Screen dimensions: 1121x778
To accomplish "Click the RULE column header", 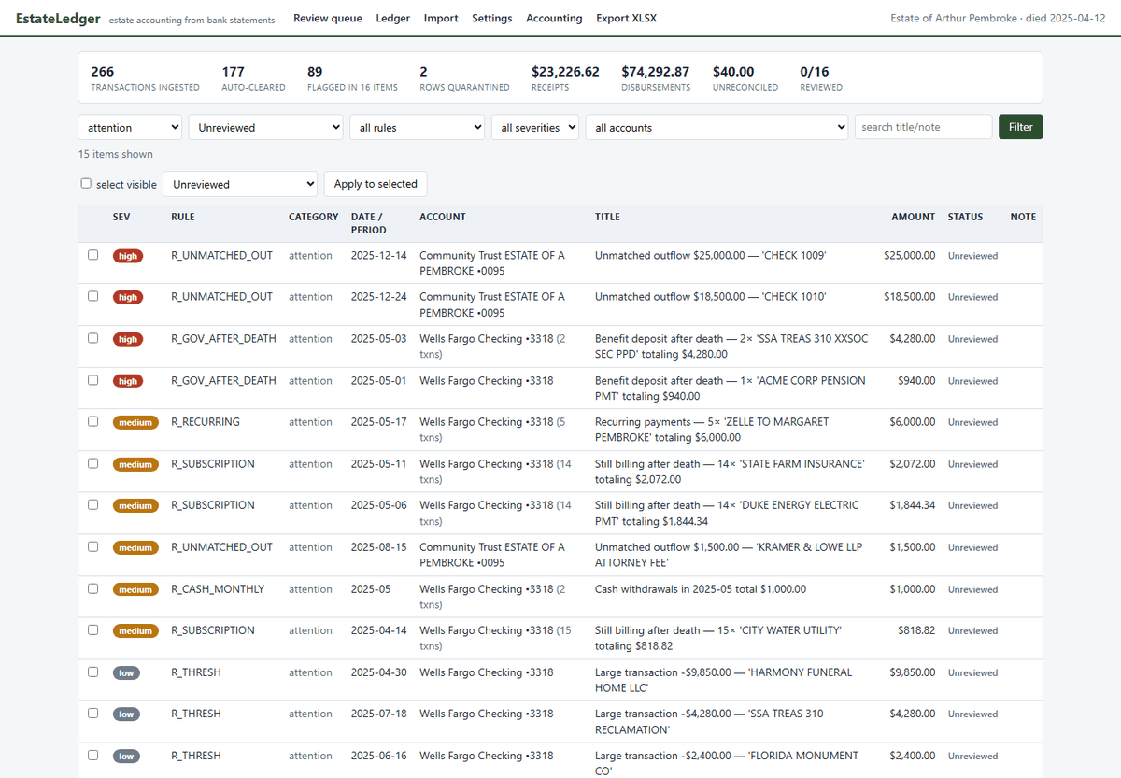I will point(183,217).
